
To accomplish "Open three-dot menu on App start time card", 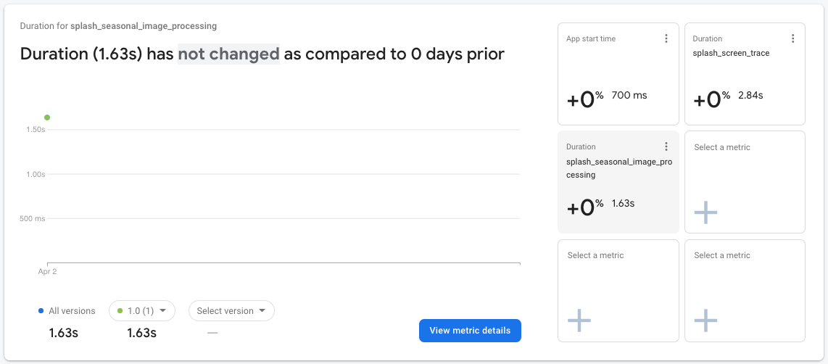I will pyautogui.click(x=666, y=38).
